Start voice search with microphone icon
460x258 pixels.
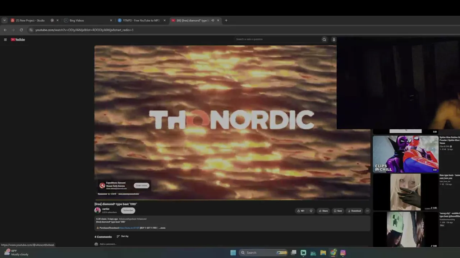click(333, 39)
